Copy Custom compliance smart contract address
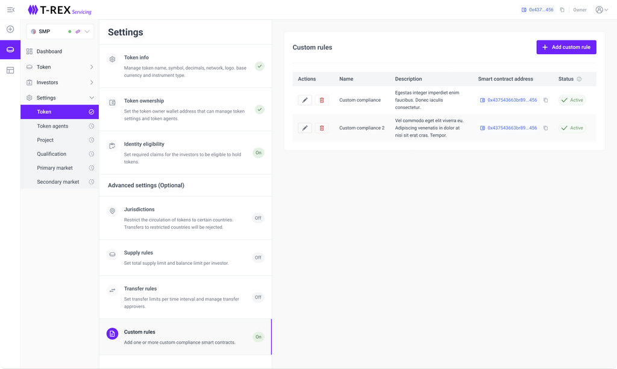Viewport: 617px width, 369px height. click(x=546, y=100)
